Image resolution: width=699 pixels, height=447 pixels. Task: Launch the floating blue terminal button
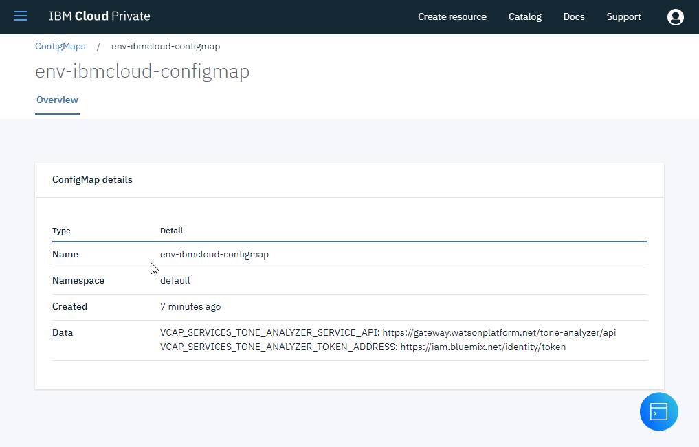(658, 412)
